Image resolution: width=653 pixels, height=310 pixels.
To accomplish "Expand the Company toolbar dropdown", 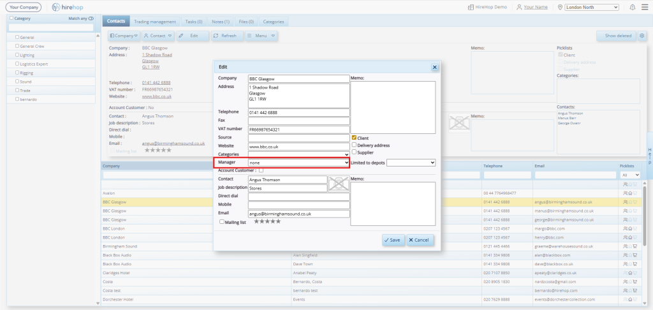I will [124, 36].
